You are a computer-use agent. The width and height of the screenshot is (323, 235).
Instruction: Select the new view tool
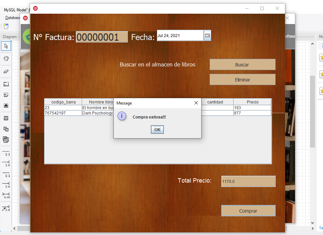coord(6,129)
